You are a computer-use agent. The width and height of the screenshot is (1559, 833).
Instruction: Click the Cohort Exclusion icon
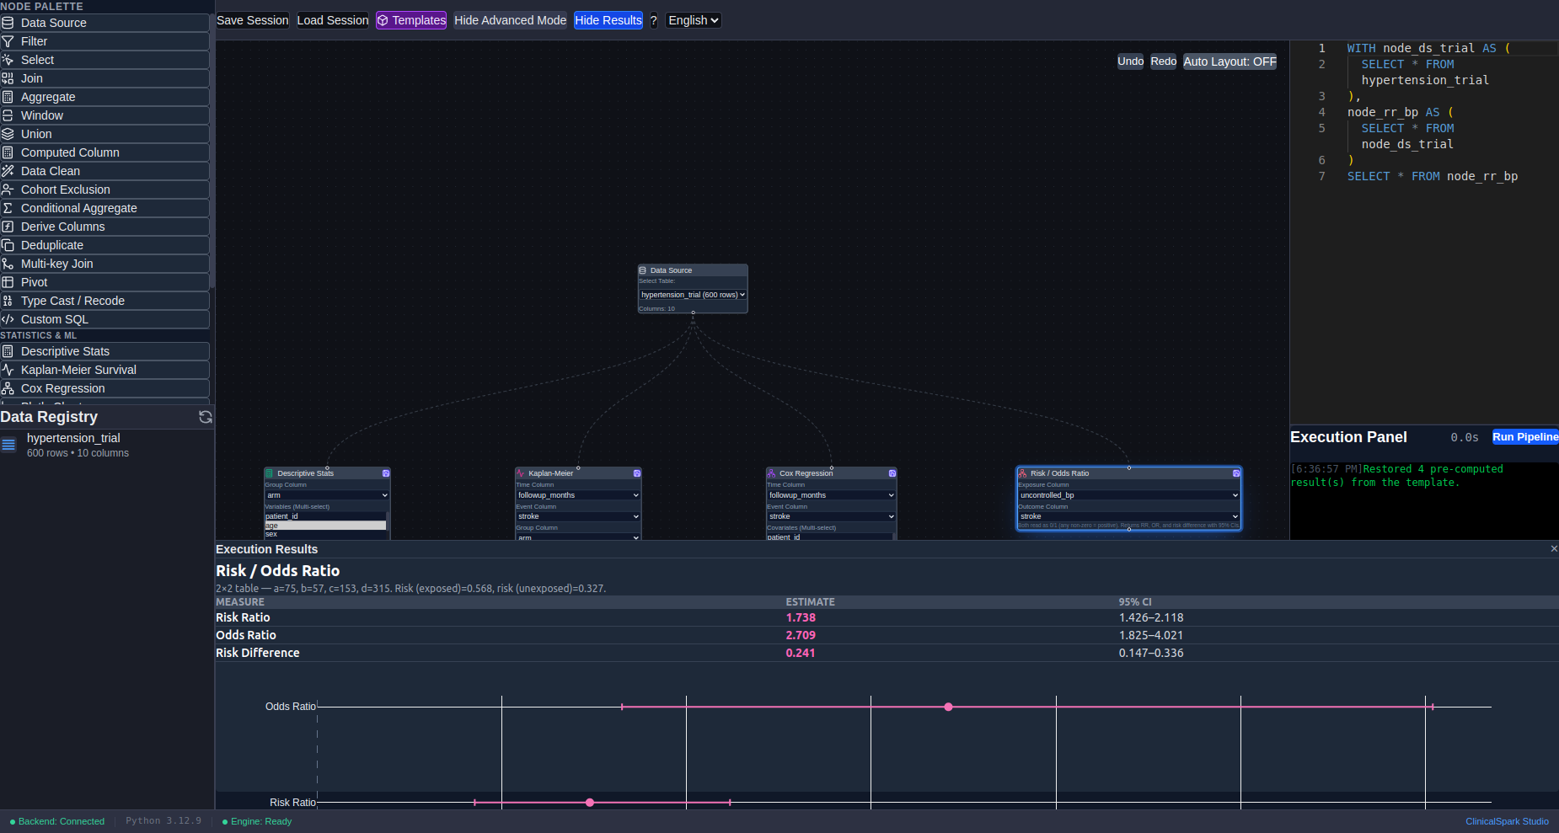coord(8,190)
